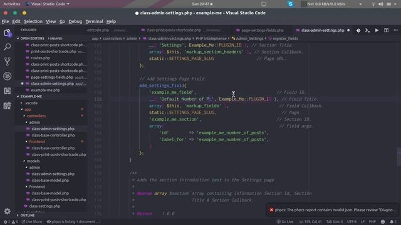Select Admin_Settings in the breadcrumb
Image resolution: width=401 pixels, height=225 pixels.
249,39
